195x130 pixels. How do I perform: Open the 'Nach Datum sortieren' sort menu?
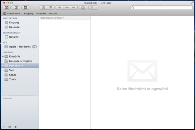coord(52,18)
